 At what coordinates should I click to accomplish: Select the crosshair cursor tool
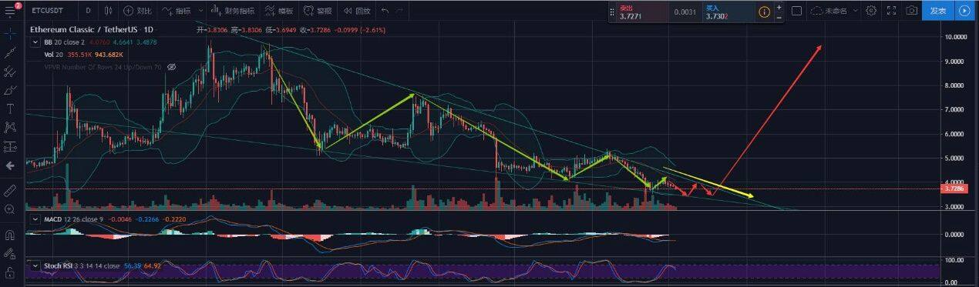pos(10,34)
